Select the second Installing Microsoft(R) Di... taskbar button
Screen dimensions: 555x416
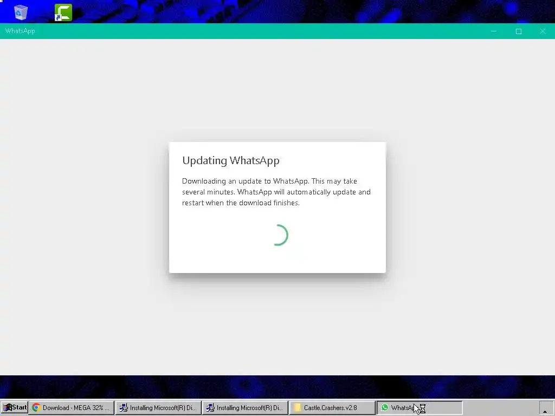pyautogui.click(x=245, y=407)
